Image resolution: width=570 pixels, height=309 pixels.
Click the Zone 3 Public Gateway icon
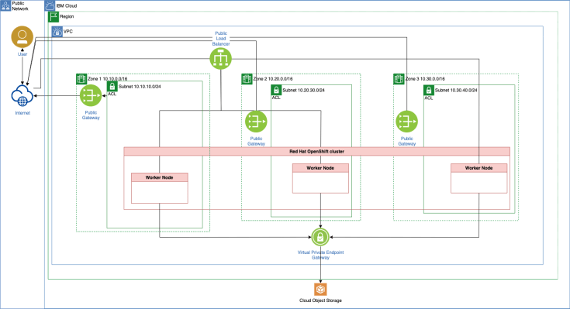[407, 122]
